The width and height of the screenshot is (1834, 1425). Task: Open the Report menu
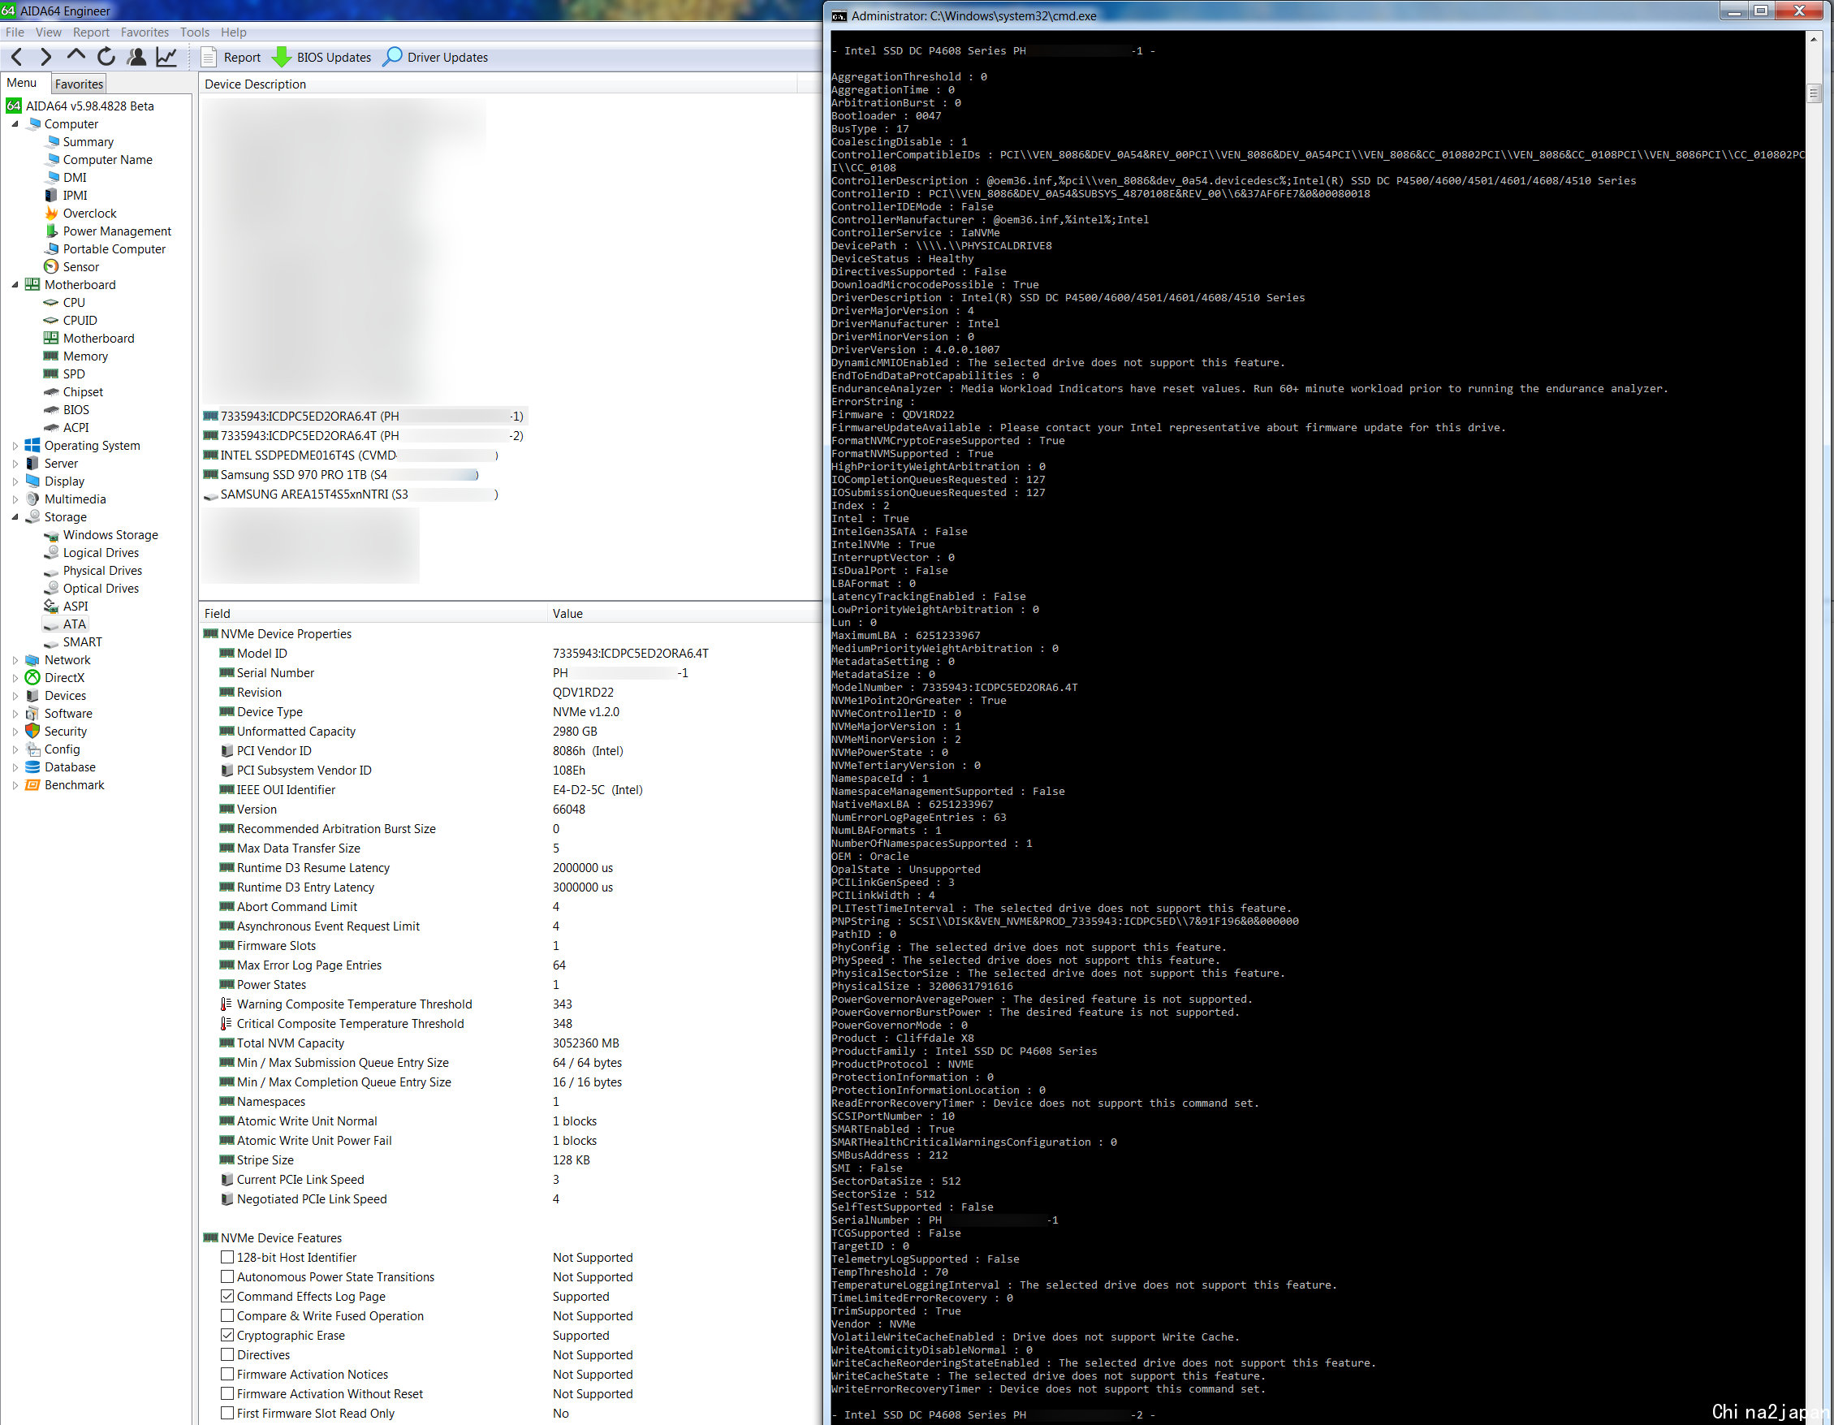click(91, 32)
